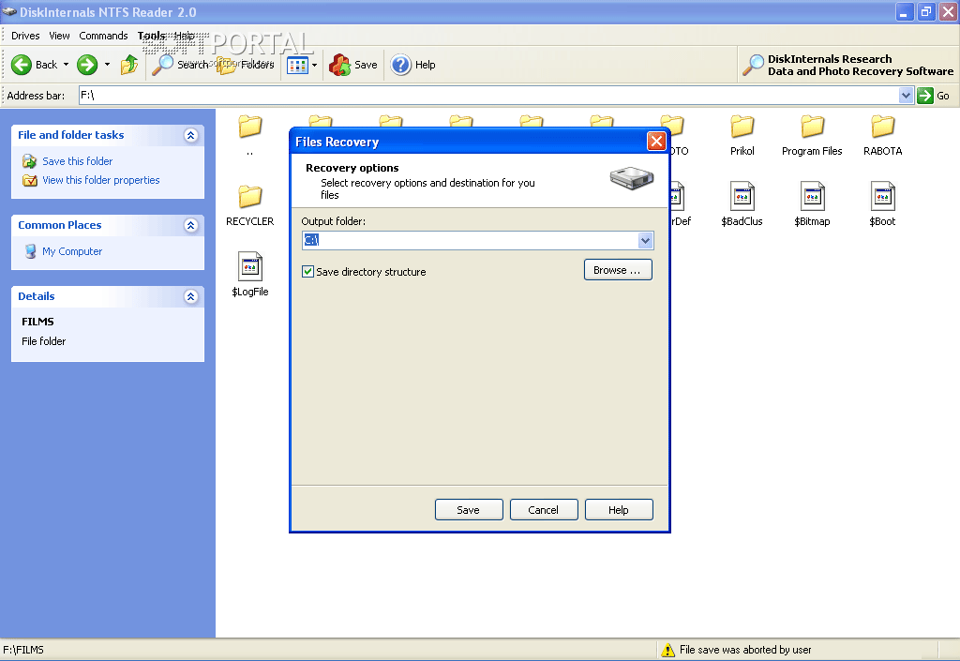Click Help button in Files Recovery dialog
The width and height of the screenshot is (960, 661).
[619, 510]
